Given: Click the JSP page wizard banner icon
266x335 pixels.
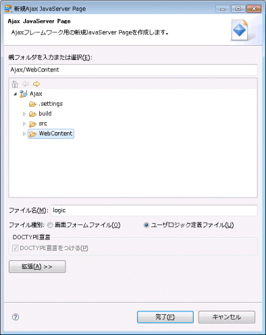Looking at the screenshot, I should click(x=240, y=30).
